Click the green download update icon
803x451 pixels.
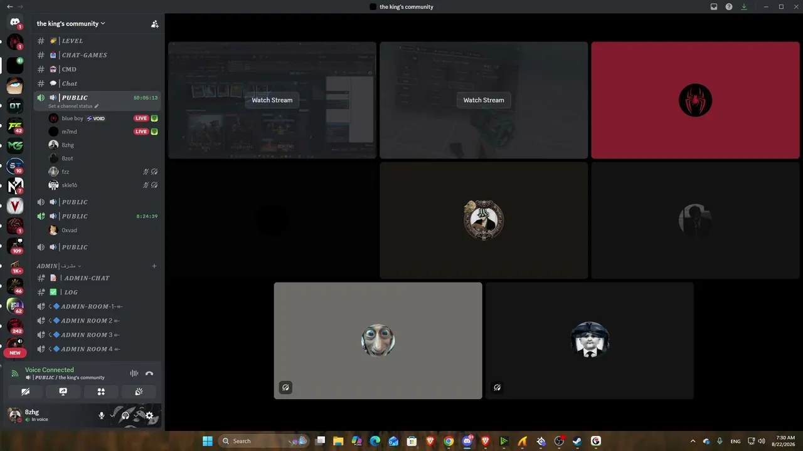[x=744, y=7]
